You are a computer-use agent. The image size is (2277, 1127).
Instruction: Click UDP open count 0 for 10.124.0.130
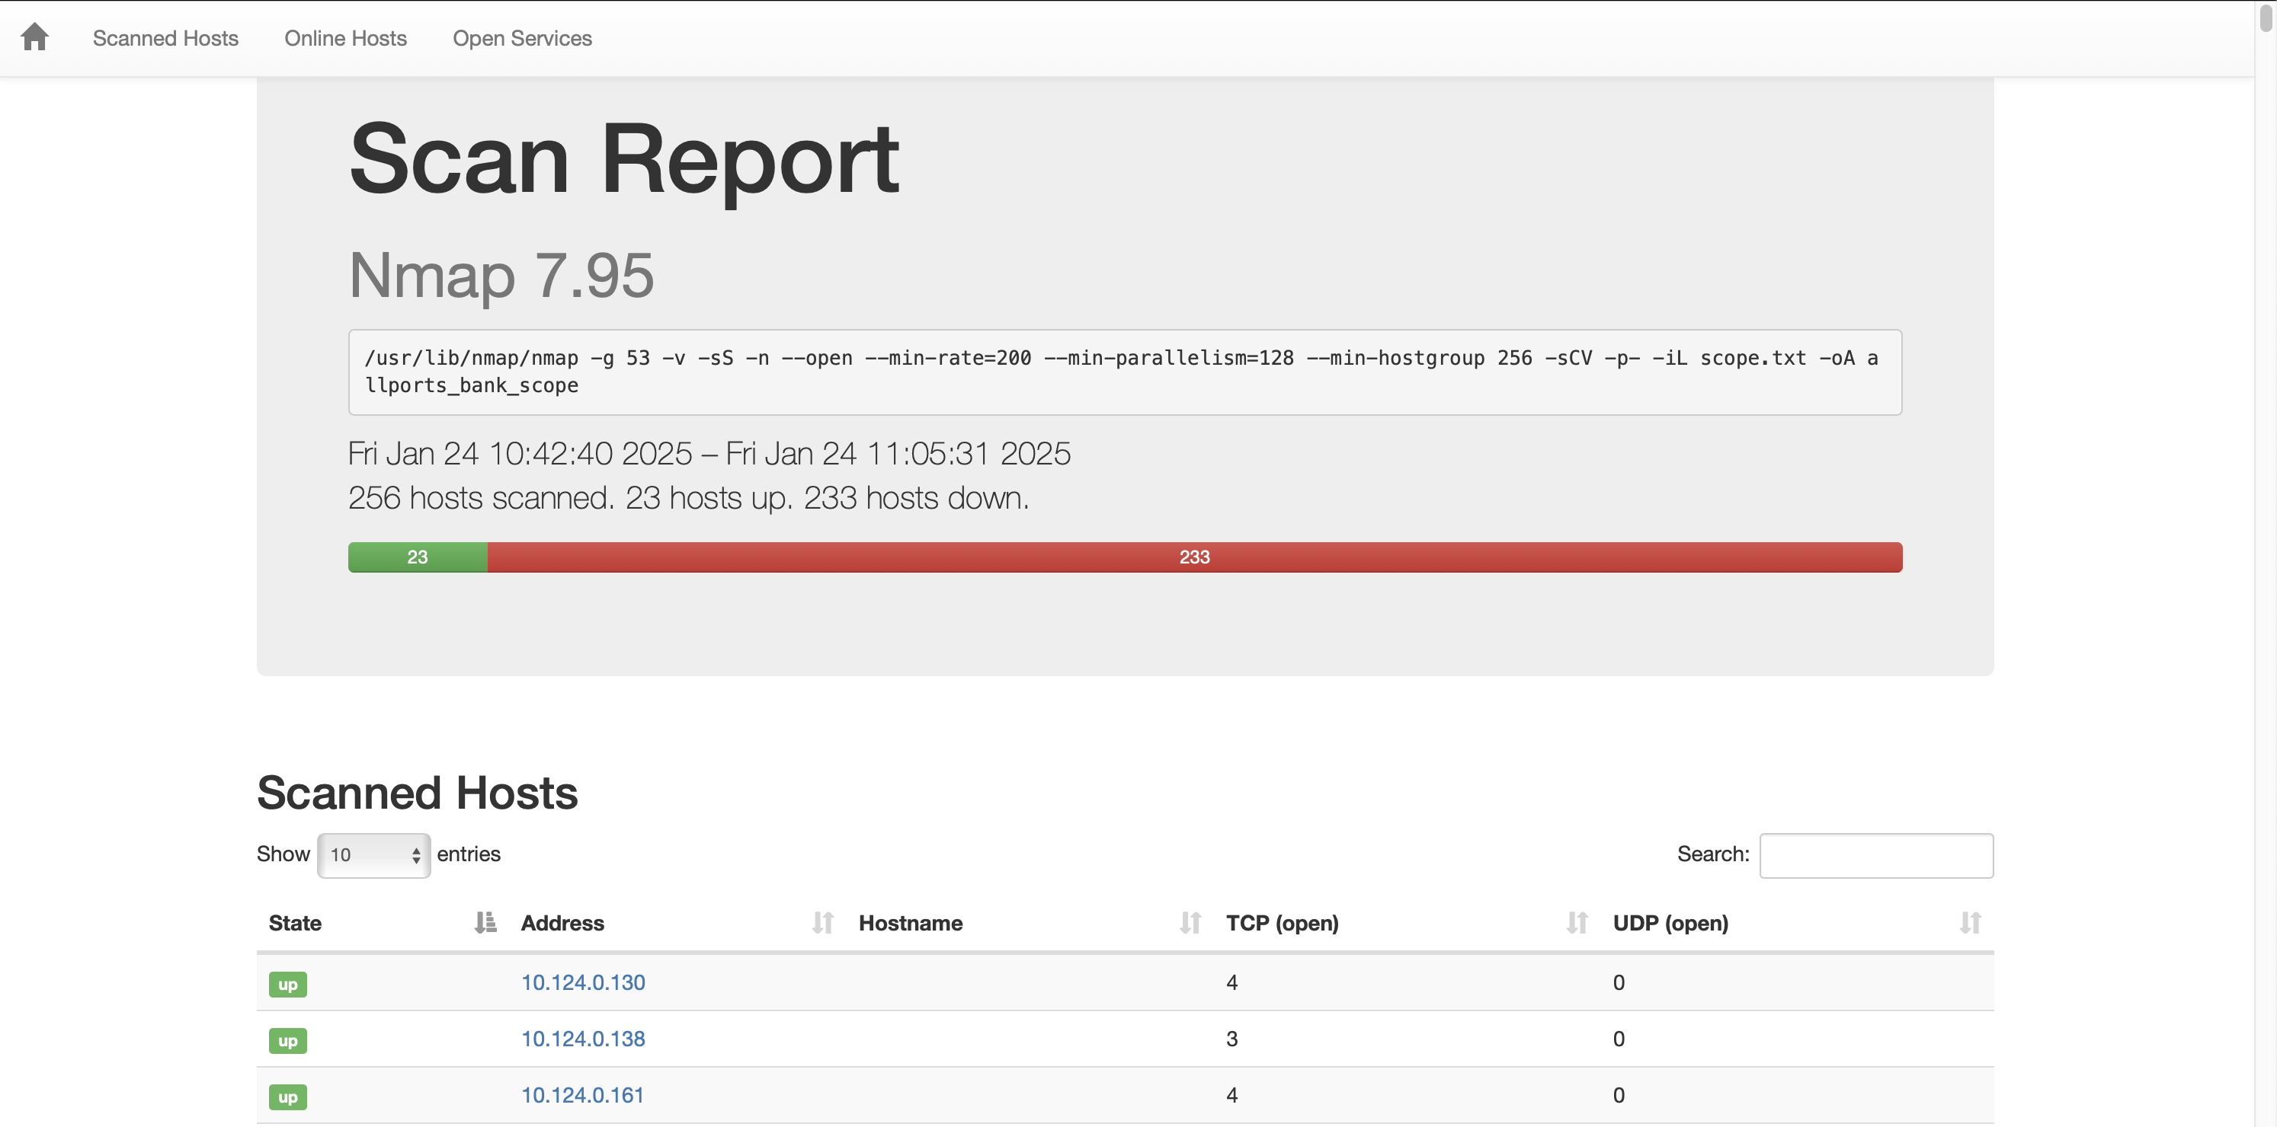point(1619,982)
